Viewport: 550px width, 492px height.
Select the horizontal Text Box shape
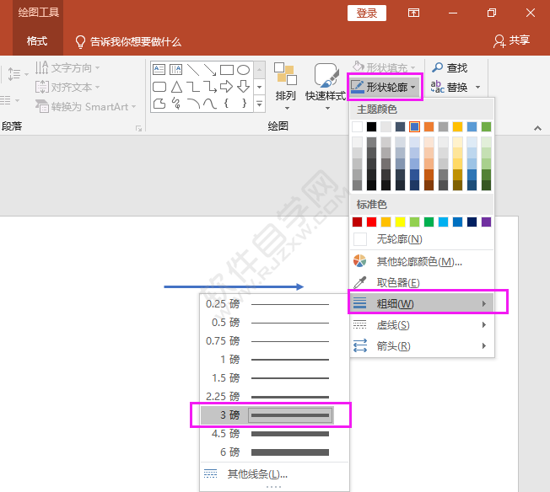click(x=159, y=69)
